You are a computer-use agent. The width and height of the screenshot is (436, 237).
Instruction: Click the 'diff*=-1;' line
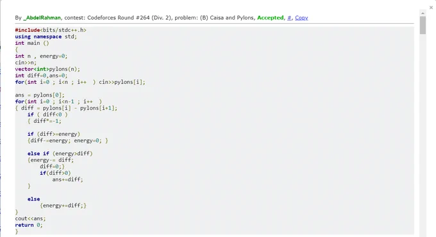click(x=44, y=121)
